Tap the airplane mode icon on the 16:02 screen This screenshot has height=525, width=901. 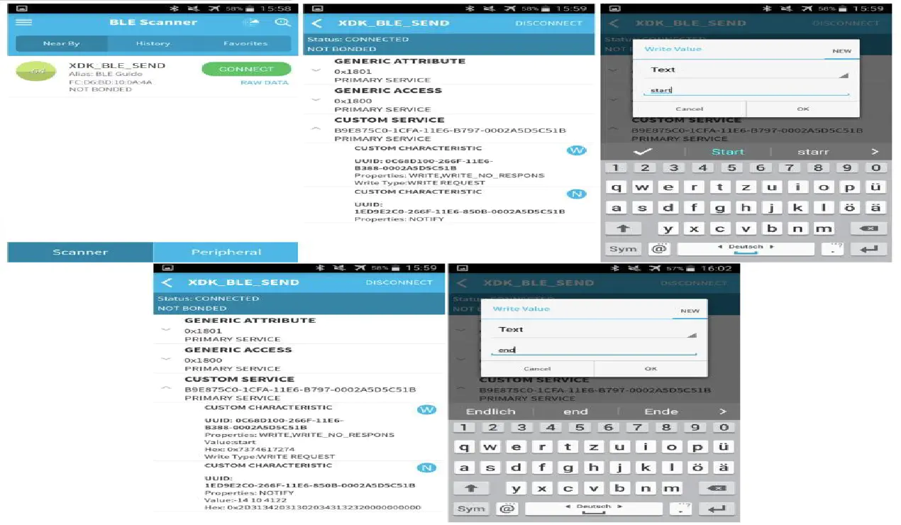click(x=653, y=268)
